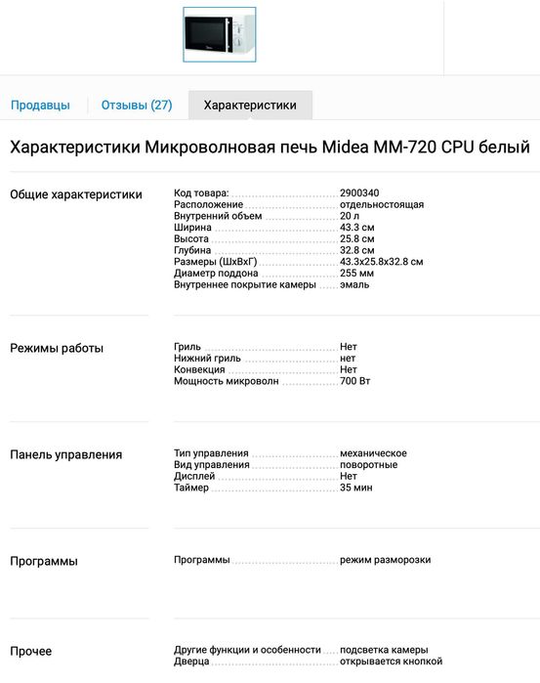Click the Панель управления section title
540x683 pixels.
tap(66, 454)
